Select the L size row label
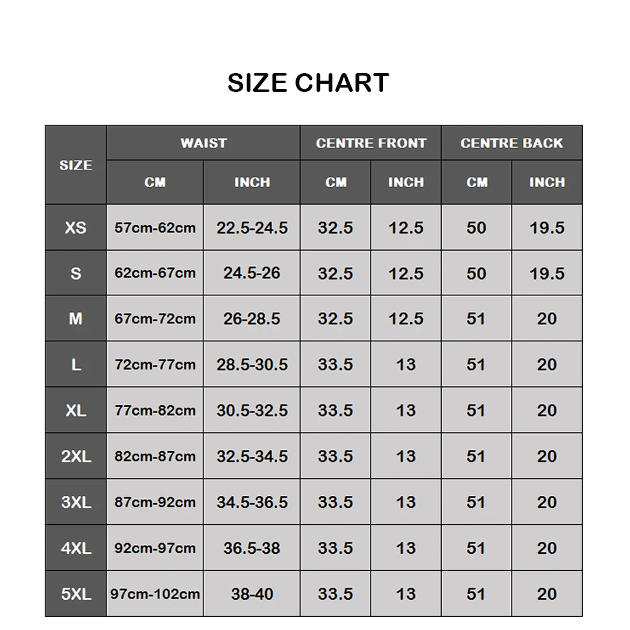The width and height of the screenshot is (630, 630). pyautogui.click(x=76, y=365)
